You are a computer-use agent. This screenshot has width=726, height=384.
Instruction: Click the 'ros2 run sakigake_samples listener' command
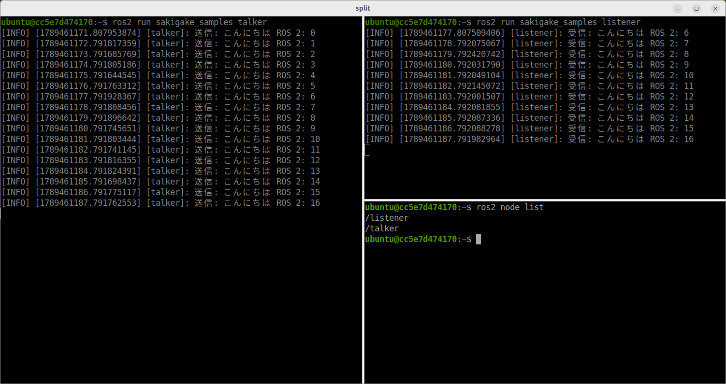pos(558,22)
